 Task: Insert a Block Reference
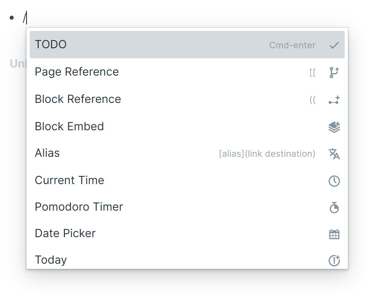78,99
